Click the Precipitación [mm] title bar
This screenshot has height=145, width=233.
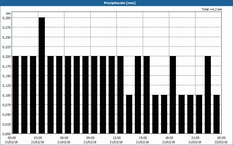tap(116, 3)
